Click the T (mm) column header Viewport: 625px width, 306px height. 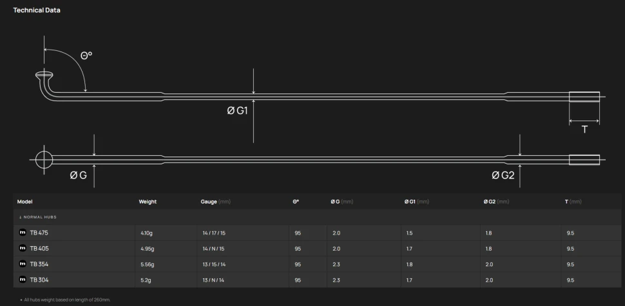(x=573, y=202)
